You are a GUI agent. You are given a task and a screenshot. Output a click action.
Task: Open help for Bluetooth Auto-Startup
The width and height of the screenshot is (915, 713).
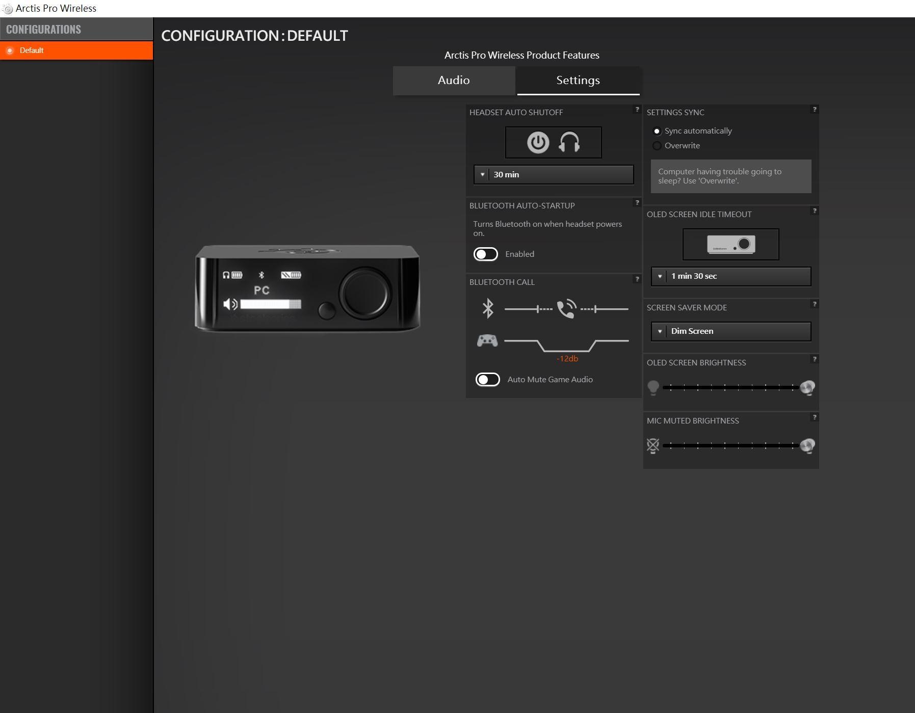pos(637,202)
